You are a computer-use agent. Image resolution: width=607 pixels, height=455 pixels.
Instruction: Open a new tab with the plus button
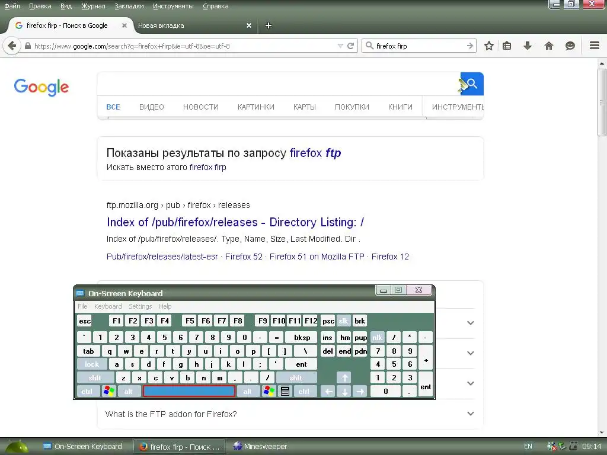point(269,25)
